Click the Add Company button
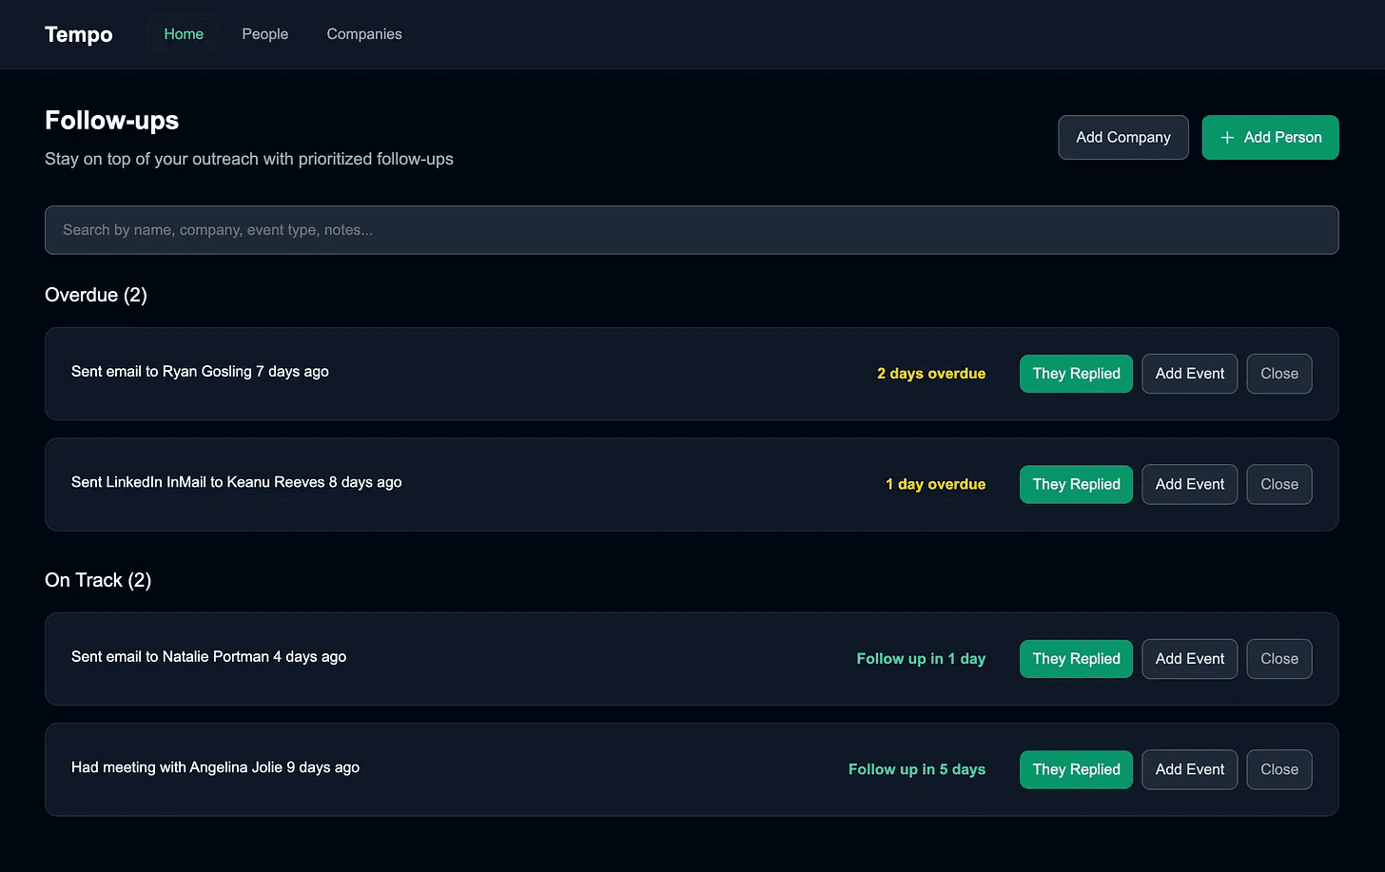The width and height of the screenshot is (1385, 872). point(1122,138)
